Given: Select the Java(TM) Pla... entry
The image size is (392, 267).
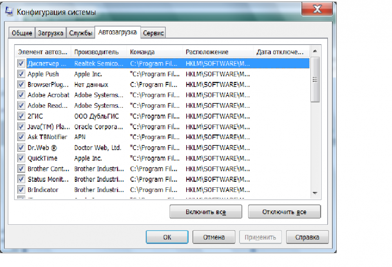Looking at the screenshot, I should pyautogui.click(x=49, y=127).
